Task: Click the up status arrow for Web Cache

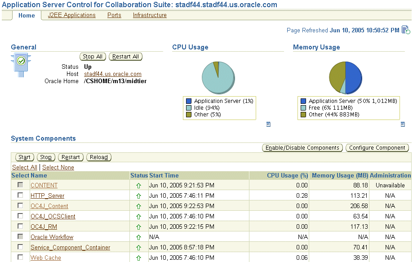Action: click(x=138, y=258)
